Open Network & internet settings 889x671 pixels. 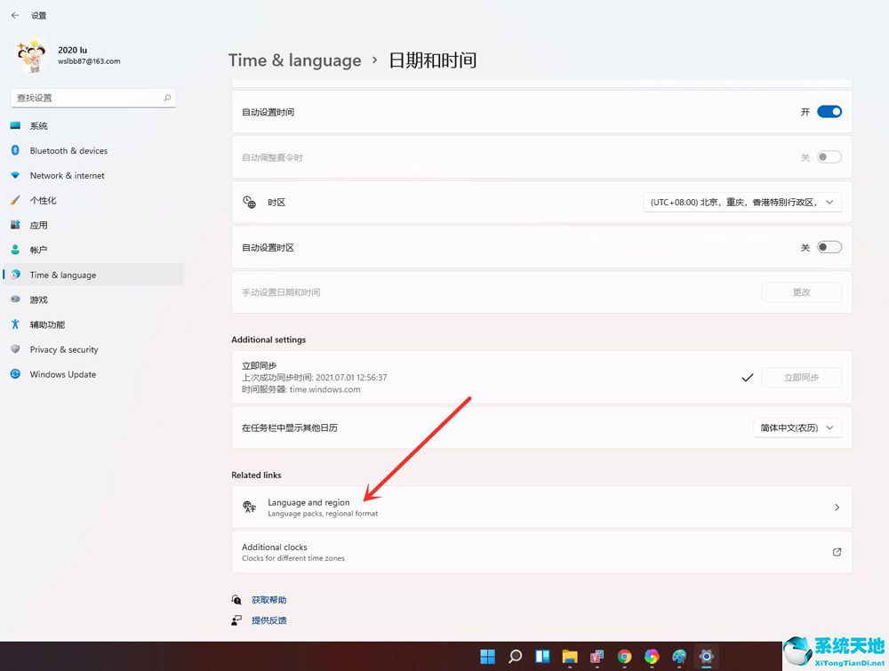coord(68,175)
